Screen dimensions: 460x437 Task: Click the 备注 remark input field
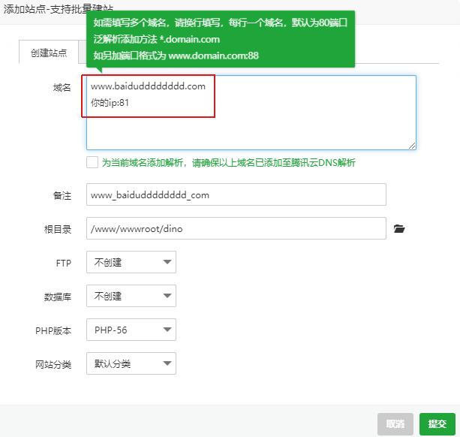point(236,194)
